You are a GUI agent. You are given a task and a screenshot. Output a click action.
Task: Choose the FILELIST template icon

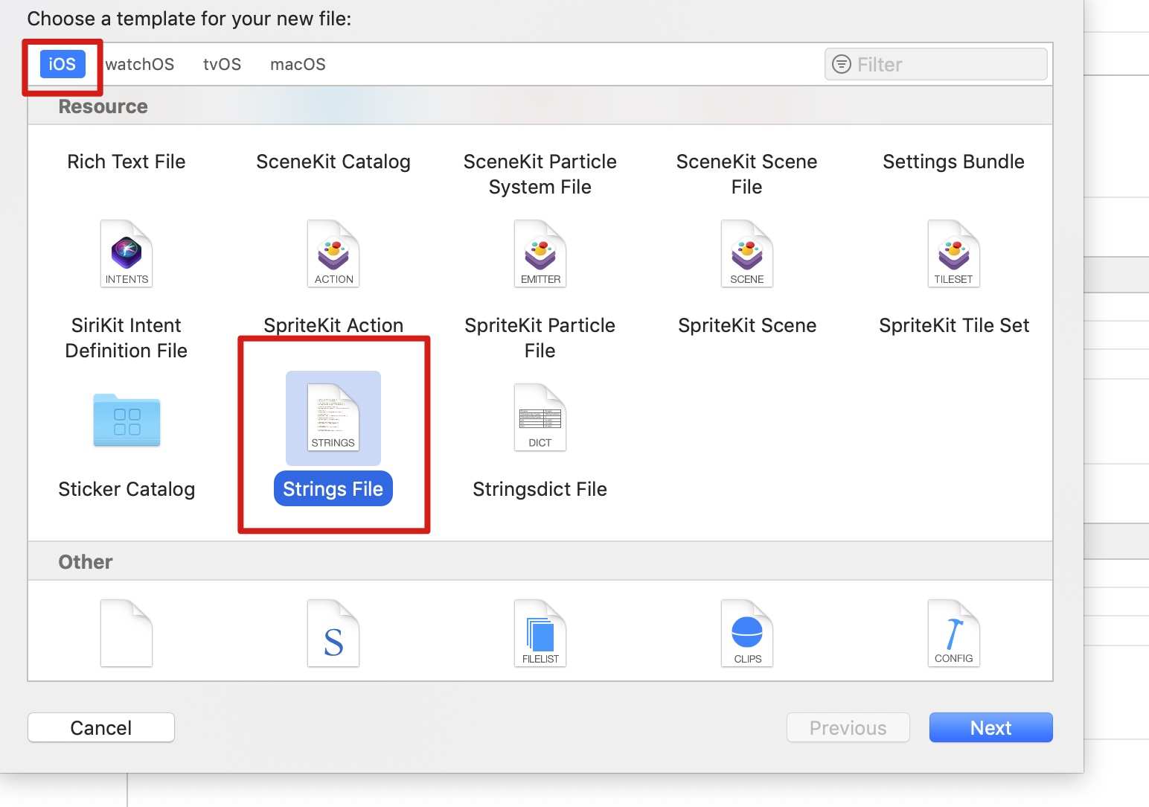tap(540, 634)
